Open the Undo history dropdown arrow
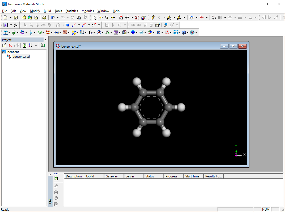285x212 pixels. point(58,18)
